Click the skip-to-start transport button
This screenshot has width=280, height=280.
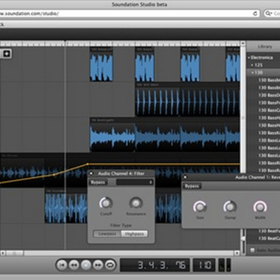[62, 265]
